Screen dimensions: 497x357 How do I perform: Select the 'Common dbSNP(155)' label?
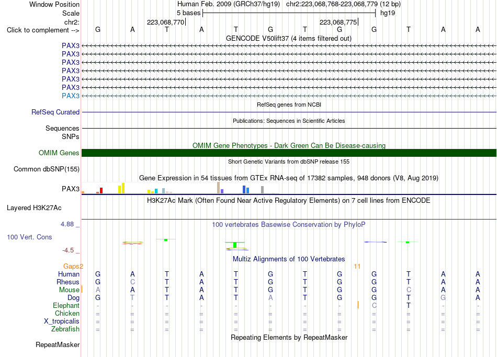pyautogui.click(x=46, y=169)
